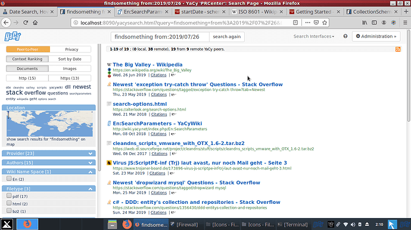411x230 pixels.
Task: Collapse the Filetype [3] facet
Action: (x=49, y=188)
